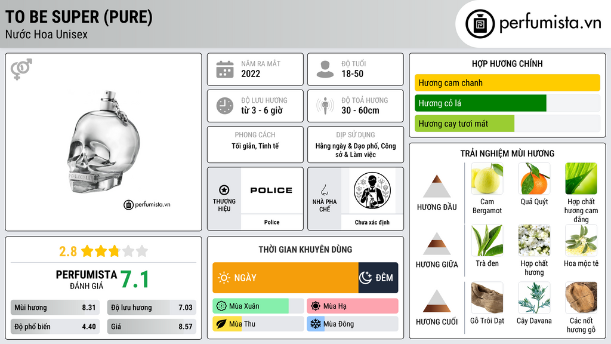Image resolution: width=611 pixels, height=344 pixels.
Task: Click the Mùa Thu leaf icon
Action: 221,324
